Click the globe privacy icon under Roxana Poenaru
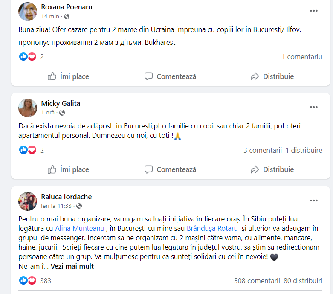Image resolution: width=333 pixels, height=294 pixels. point(67,16)
